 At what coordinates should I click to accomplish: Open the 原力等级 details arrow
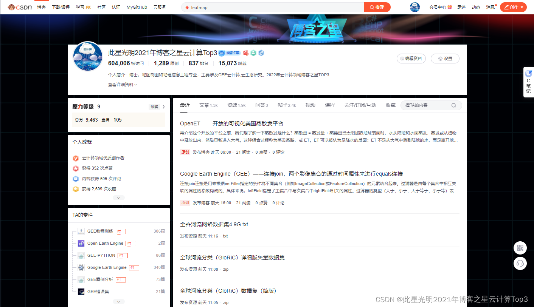click(x=164, y=107)
